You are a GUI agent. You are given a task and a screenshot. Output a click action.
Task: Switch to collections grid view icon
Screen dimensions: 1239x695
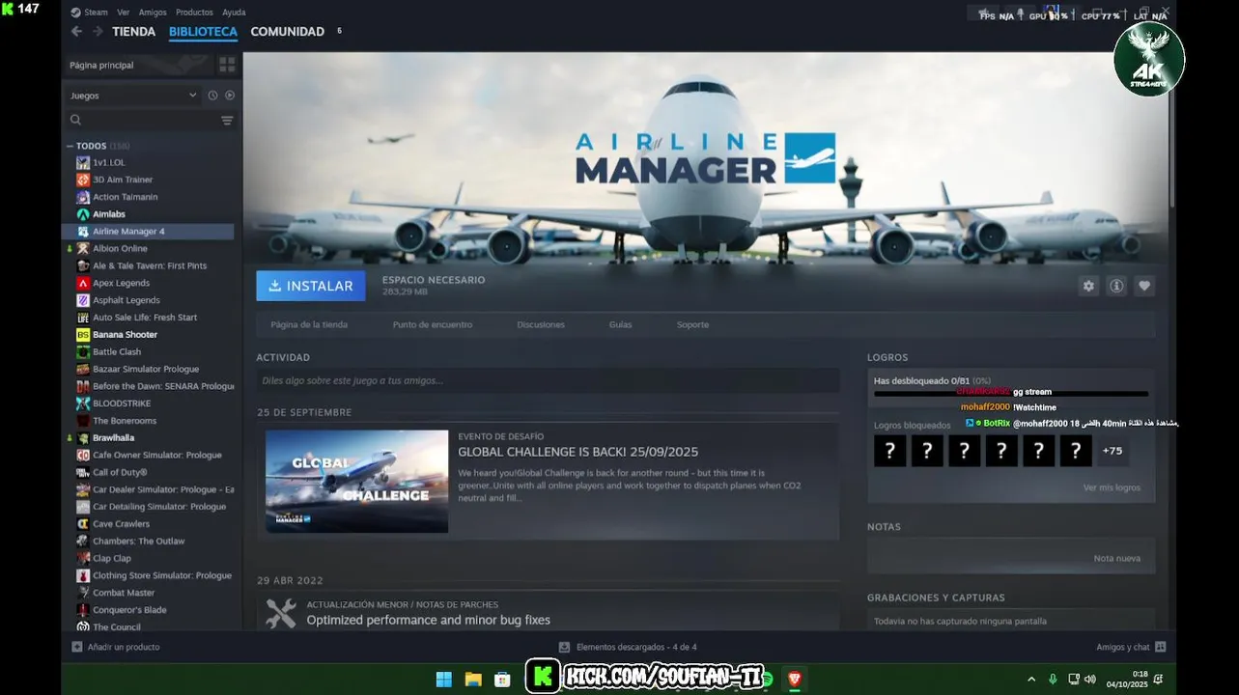click(x=227, y=65)
